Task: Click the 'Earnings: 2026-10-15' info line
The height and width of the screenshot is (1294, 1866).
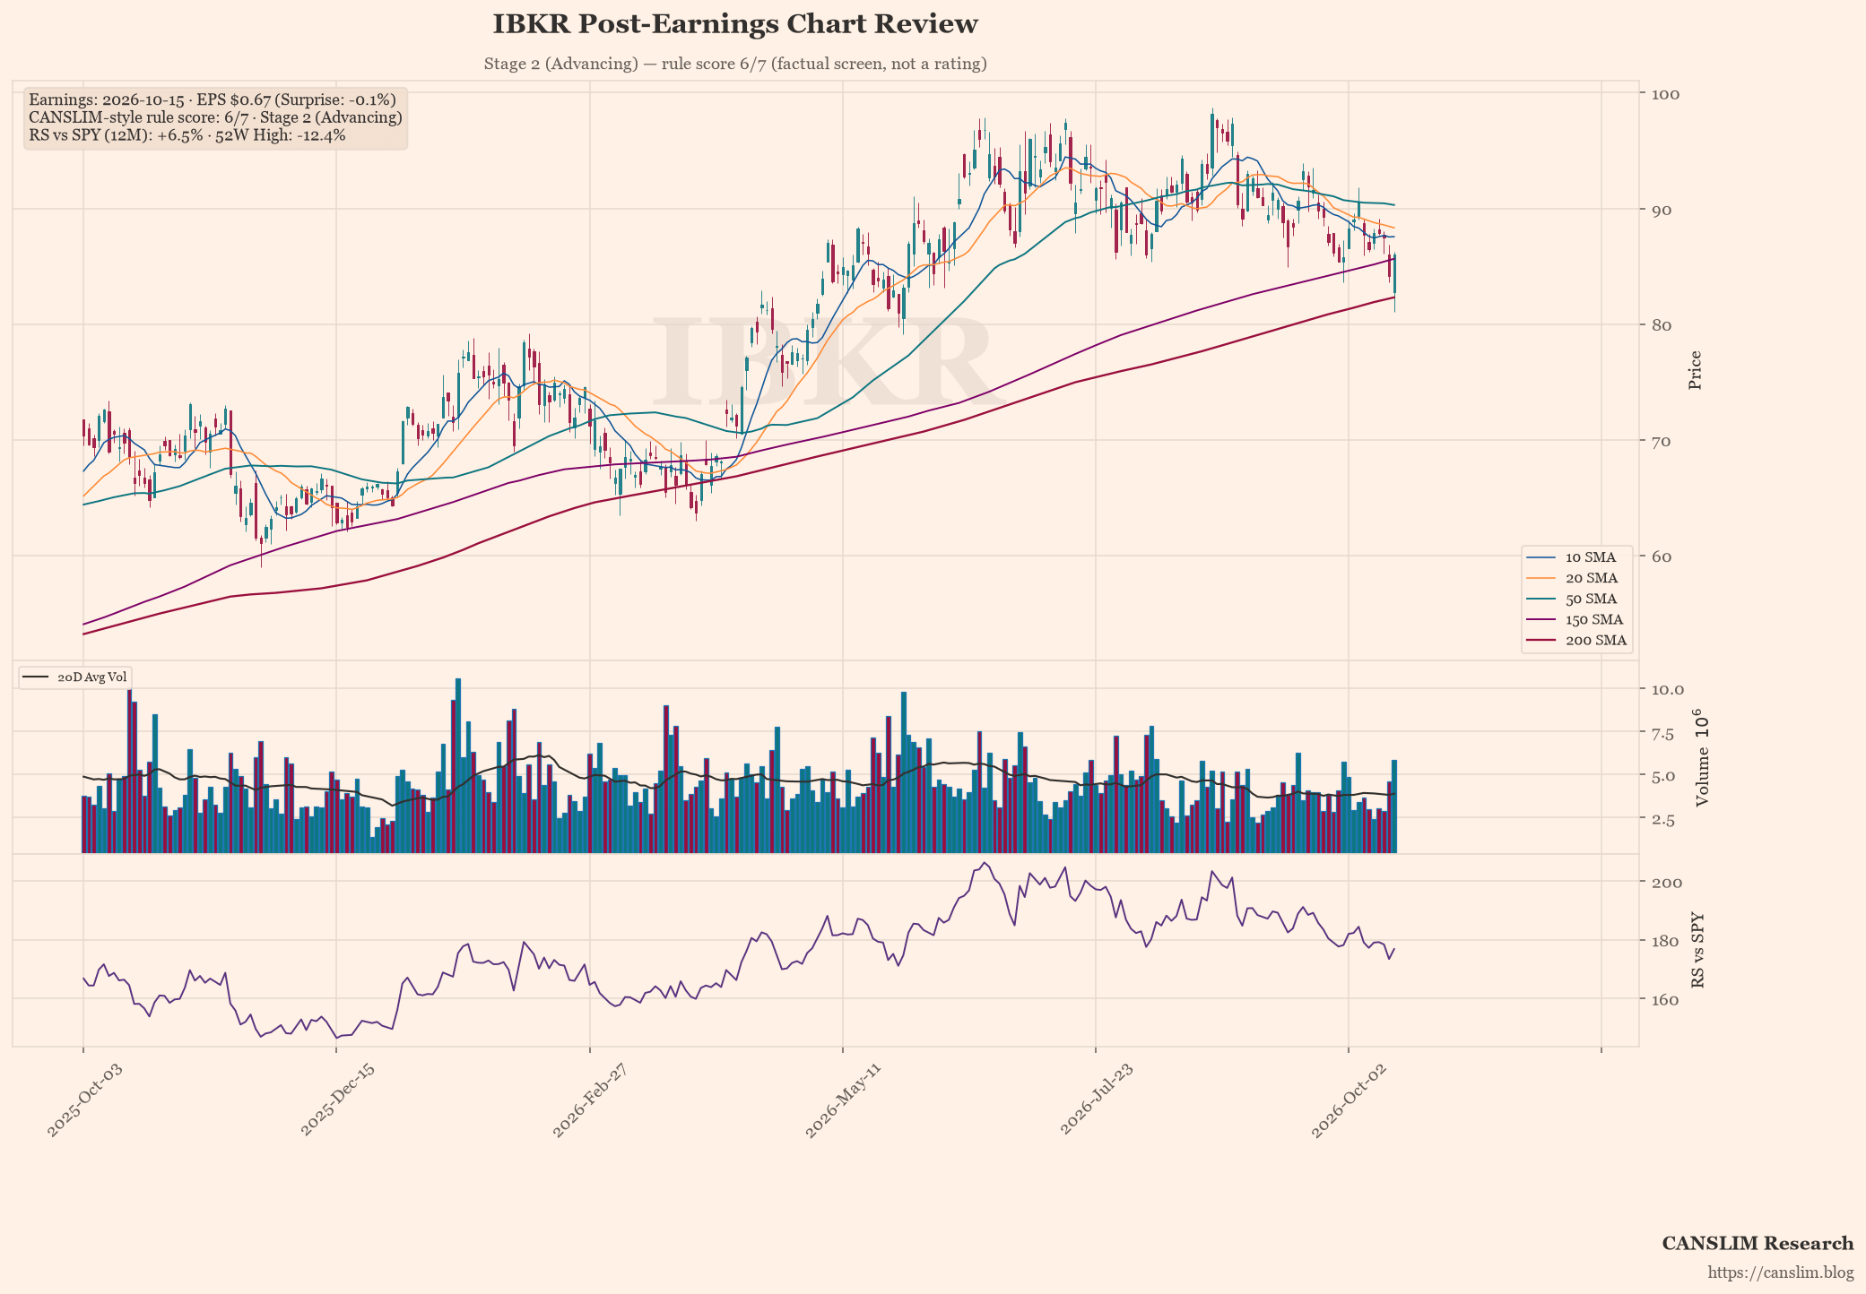Action: coord(212,99)
